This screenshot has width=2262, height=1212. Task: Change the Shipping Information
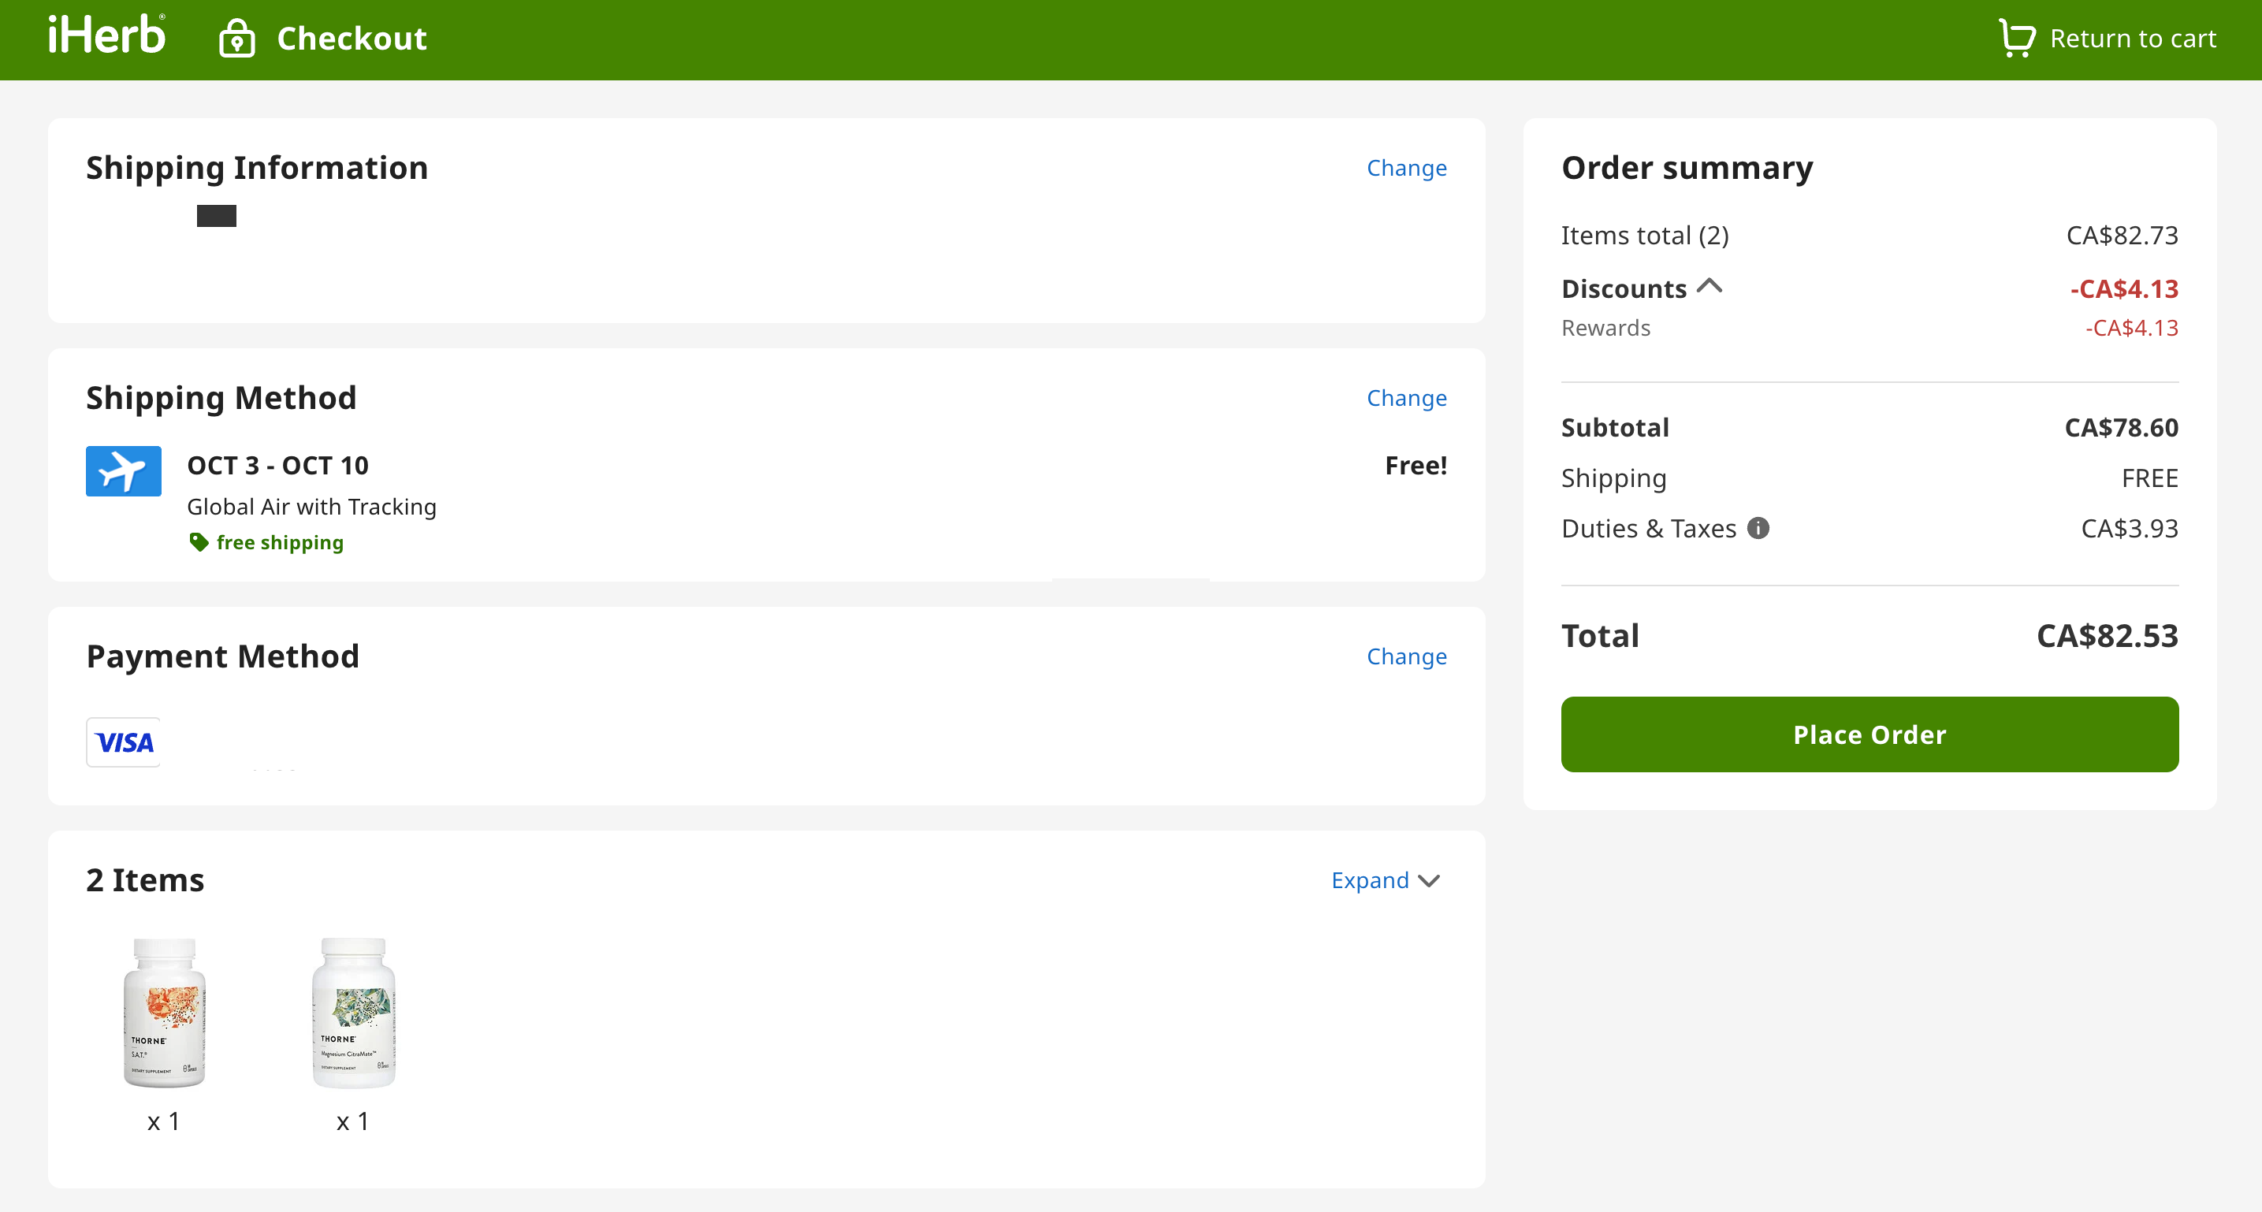(1406, 168)
